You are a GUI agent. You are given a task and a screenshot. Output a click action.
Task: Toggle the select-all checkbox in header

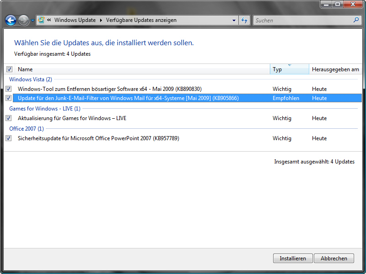click(9, 69)
